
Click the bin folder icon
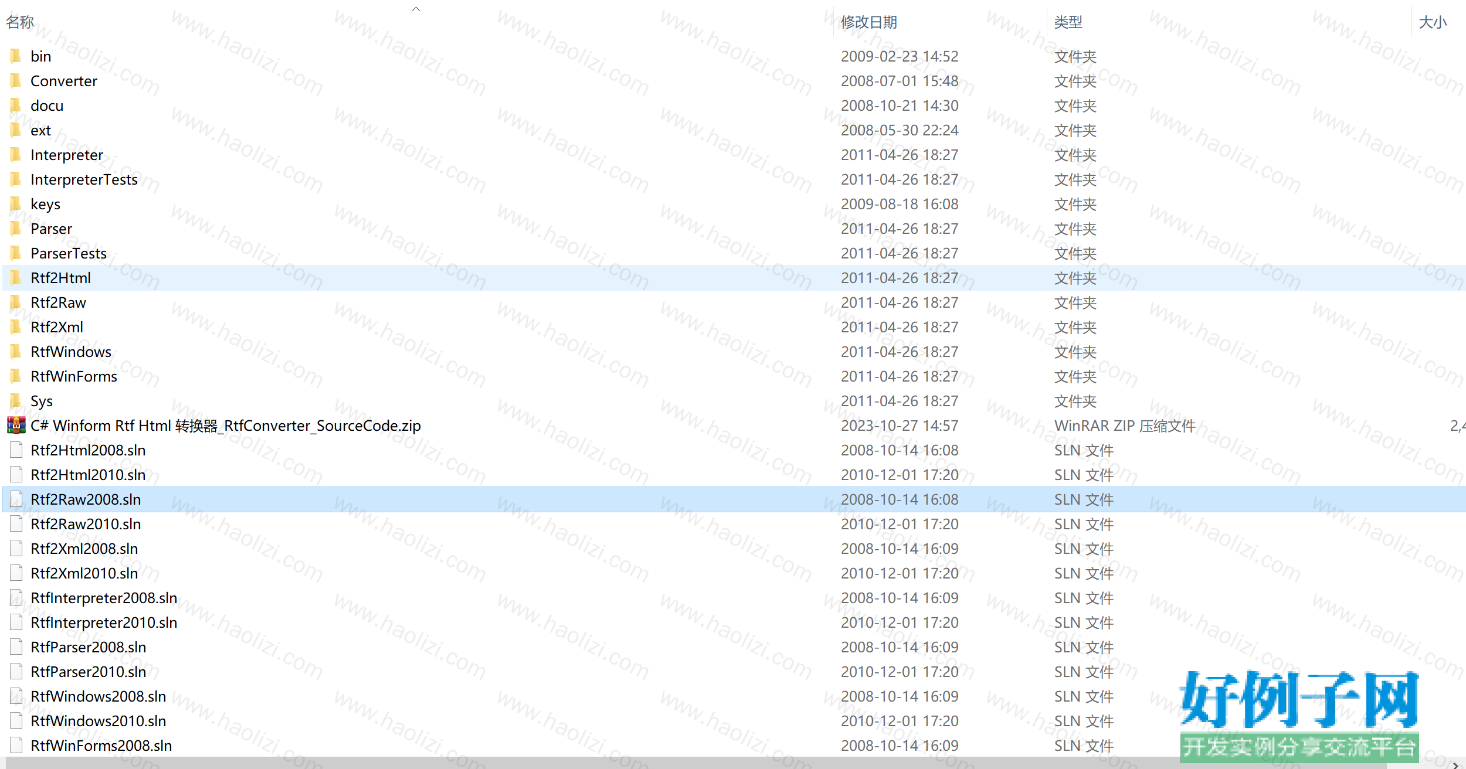[x=16, y=56]
